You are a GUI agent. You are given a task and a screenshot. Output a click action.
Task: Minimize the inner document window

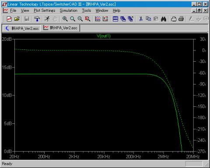point(194,10)
